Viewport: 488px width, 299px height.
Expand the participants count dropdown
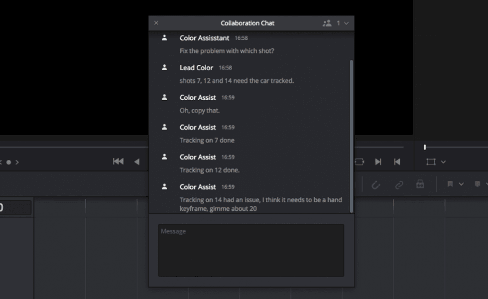click(347, 23)
